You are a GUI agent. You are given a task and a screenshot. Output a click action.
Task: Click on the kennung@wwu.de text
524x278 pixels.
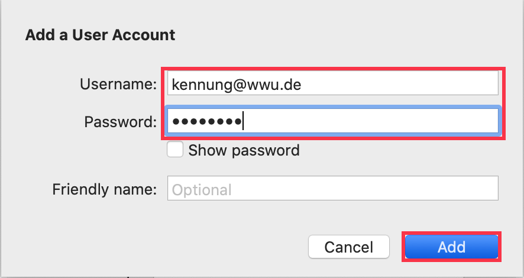(x=236, y=85)
